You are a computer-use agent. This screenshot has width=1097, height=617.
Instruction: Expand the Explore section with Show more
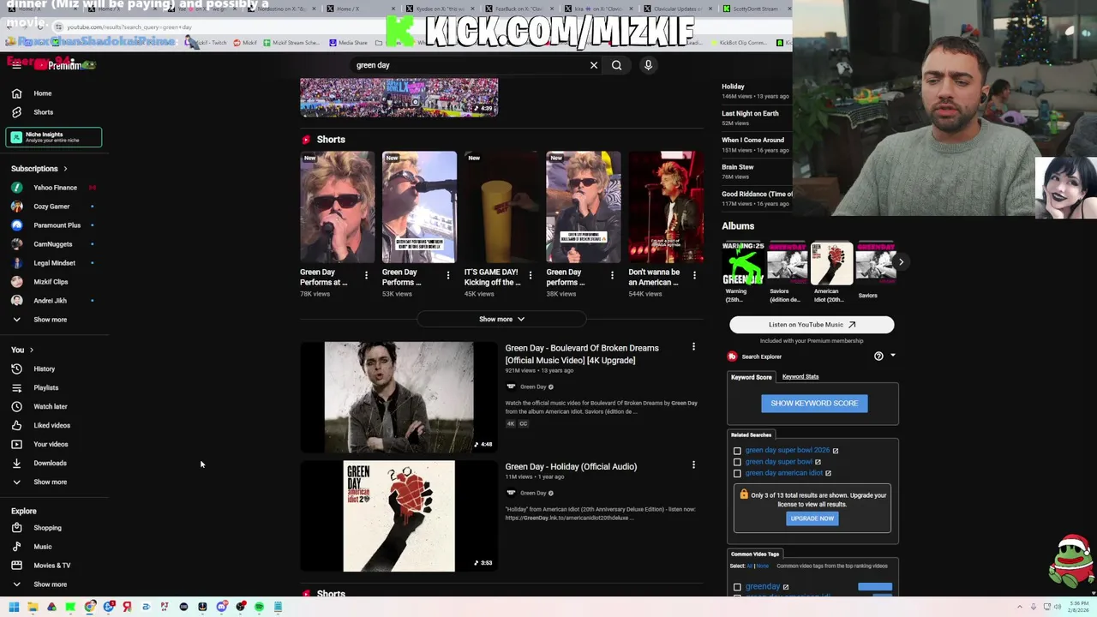click(53, 584)
